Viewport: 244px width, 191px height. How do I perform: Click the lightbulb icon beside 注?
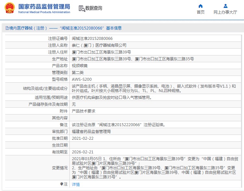[62, 184]
